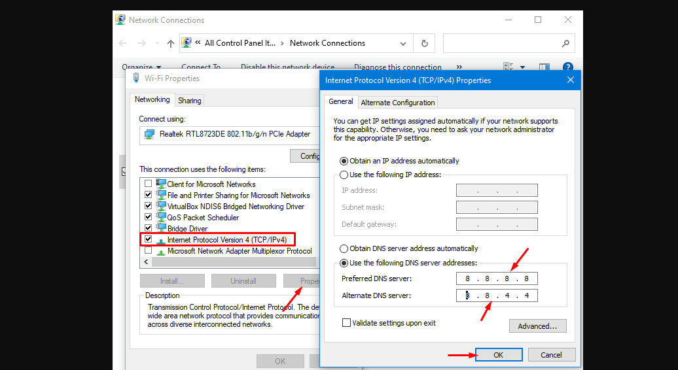The width and height of the screenshot is (678, 370).
Task: Check Client for Microsoft Networks checkbox
Action: pos(149,184)
